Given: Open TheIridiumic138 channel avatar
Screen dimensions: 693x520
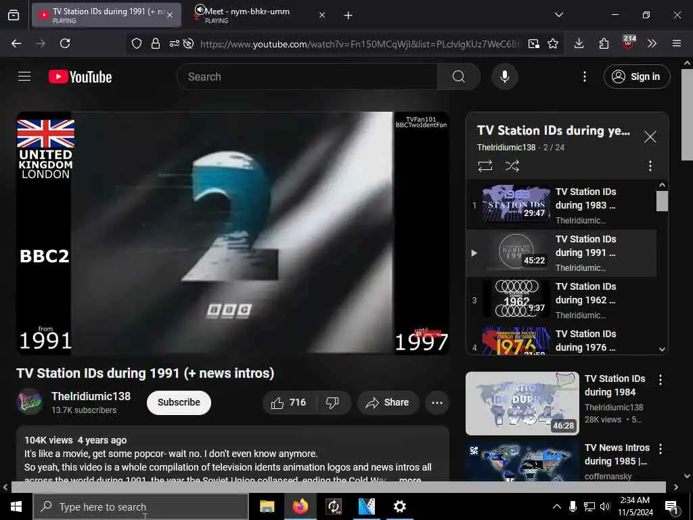Looking at the screenshot, I should pos(29,402).
